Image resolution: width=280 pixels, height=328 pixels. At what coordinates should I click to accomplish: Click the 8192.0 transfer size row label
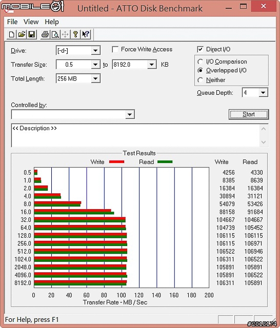(x=23, y=283)
